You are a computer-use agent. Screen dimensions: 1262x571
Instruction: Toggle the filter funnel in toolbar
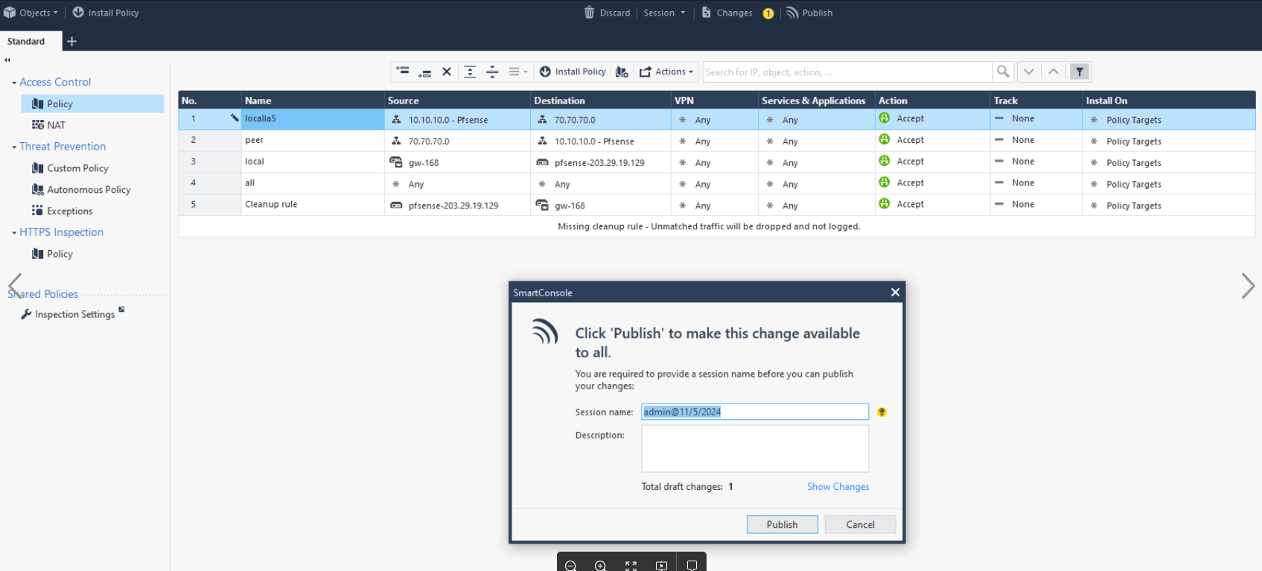1080,71
